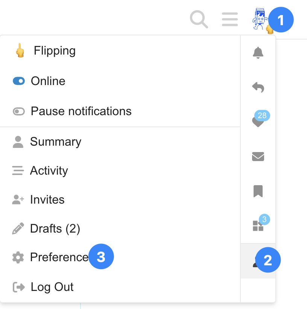Toggle the Pause notifications switch

tap(19, 111)
